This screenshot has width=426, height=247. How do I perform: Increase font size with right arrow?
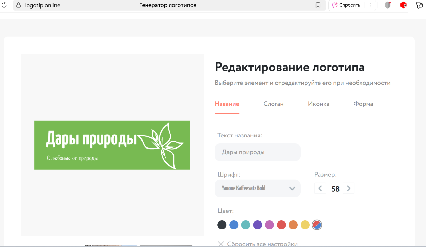click(349, 188)
